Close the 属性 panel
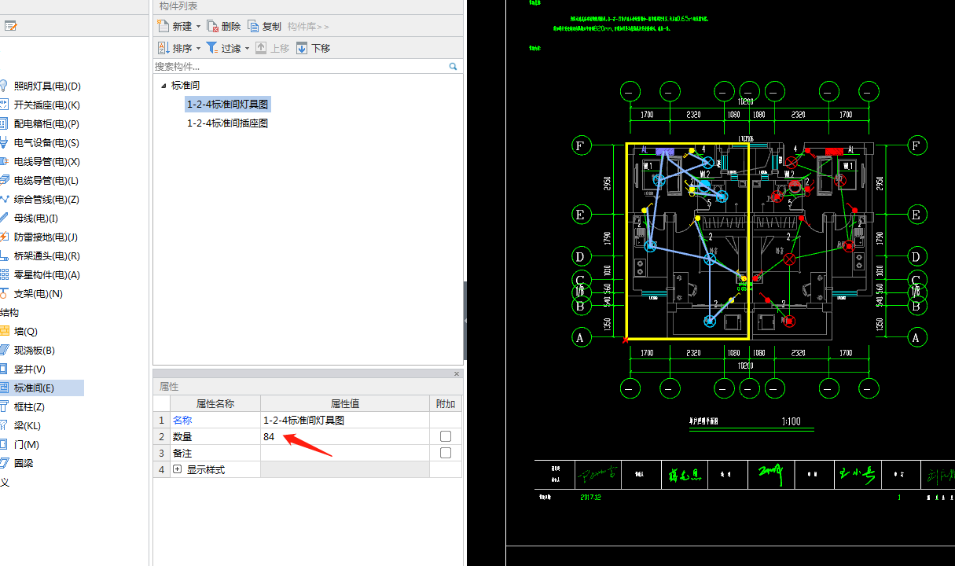The width and height of the screenshot is (955, 566). [x=457, y=373]
